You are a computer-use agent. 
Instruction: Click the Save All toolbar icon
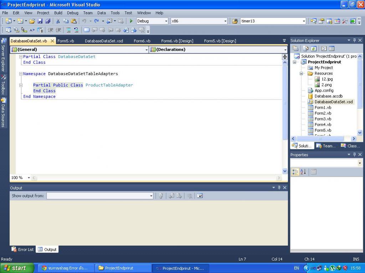(48, 21)
